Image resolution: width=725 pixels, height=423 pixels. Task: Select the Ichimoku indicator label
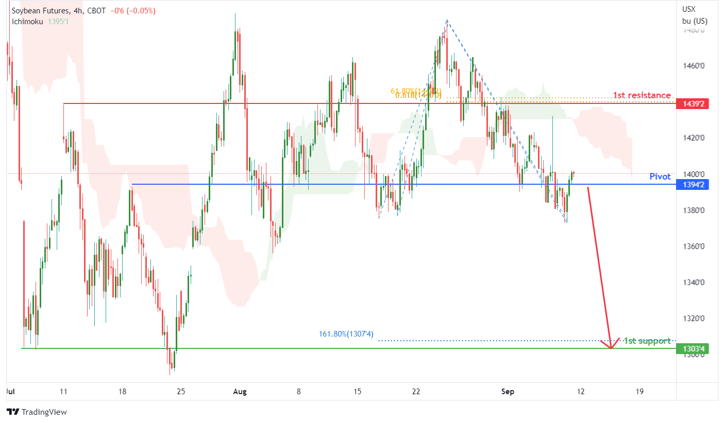[x=28, y=22]
